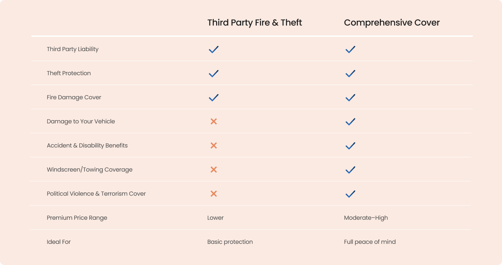502x265 pixels.
Task: Select the Third Party Fire & Theft column header
Action: (x=254, y=23)
